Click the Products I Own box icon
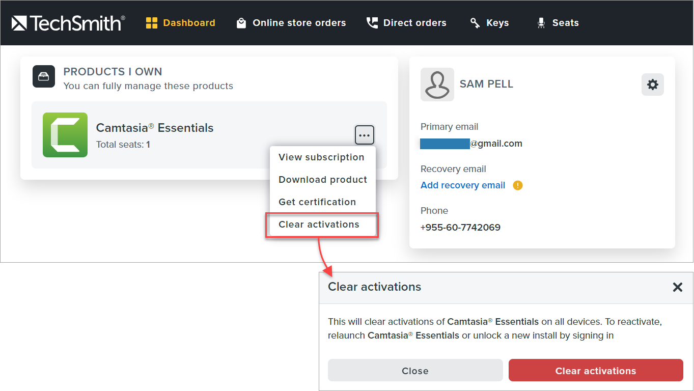This screenshot has width=694, height=391. 44,76
